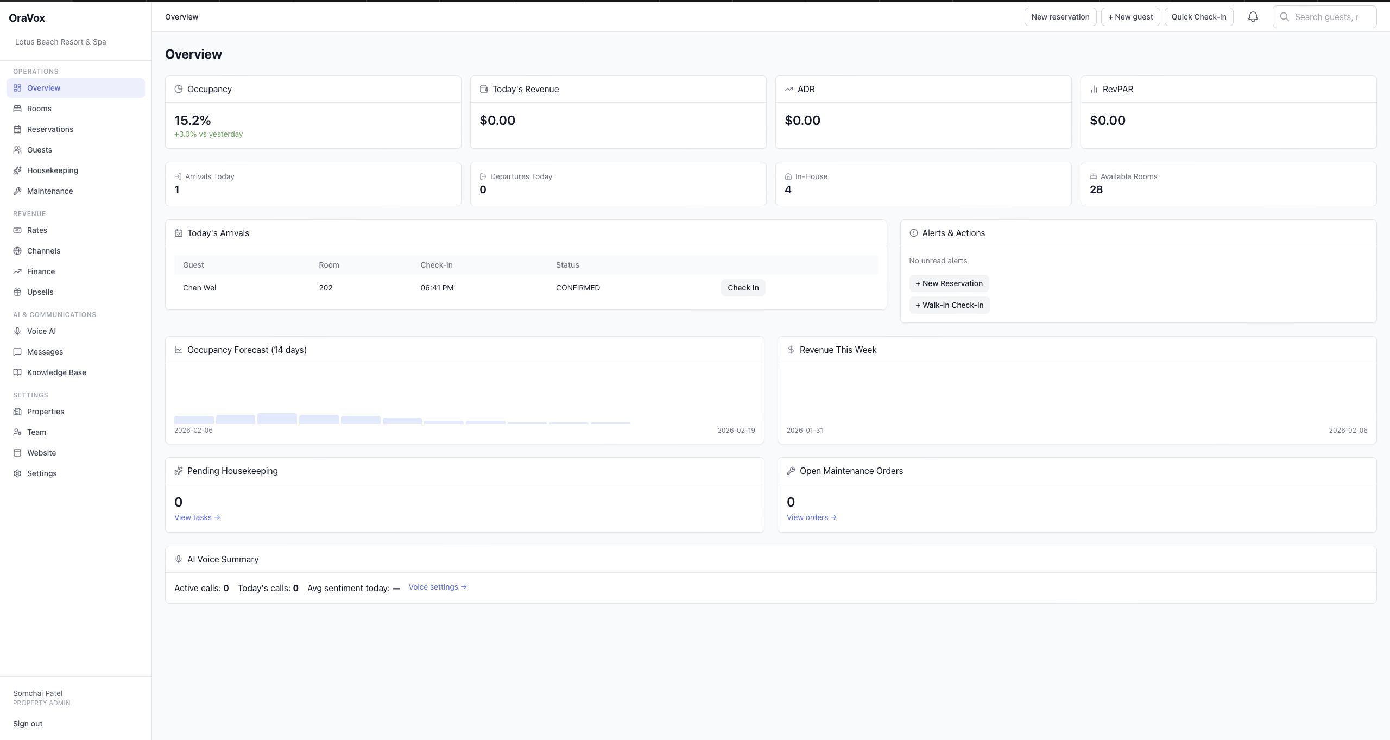Follow the View tasks link under Pending Housekeeping
The image size is (1390, 740).
click(197, 517)
